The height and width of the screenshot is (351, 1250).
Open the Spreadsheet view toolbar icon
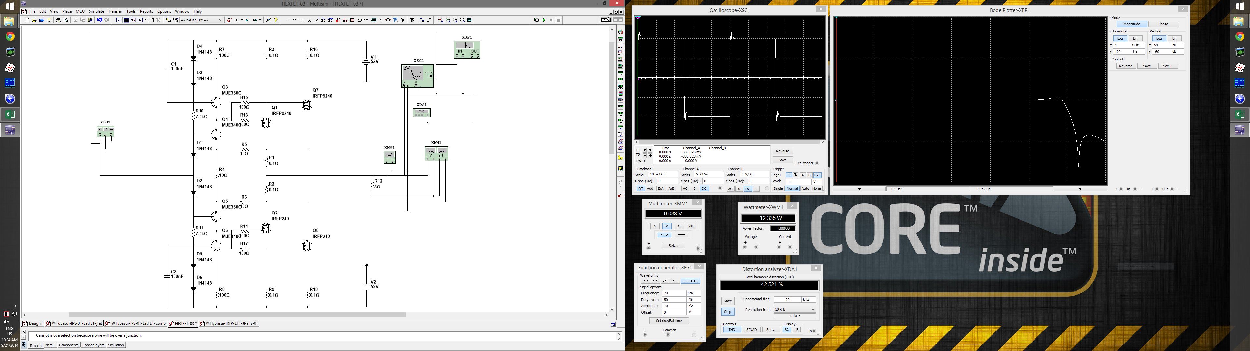126,20
